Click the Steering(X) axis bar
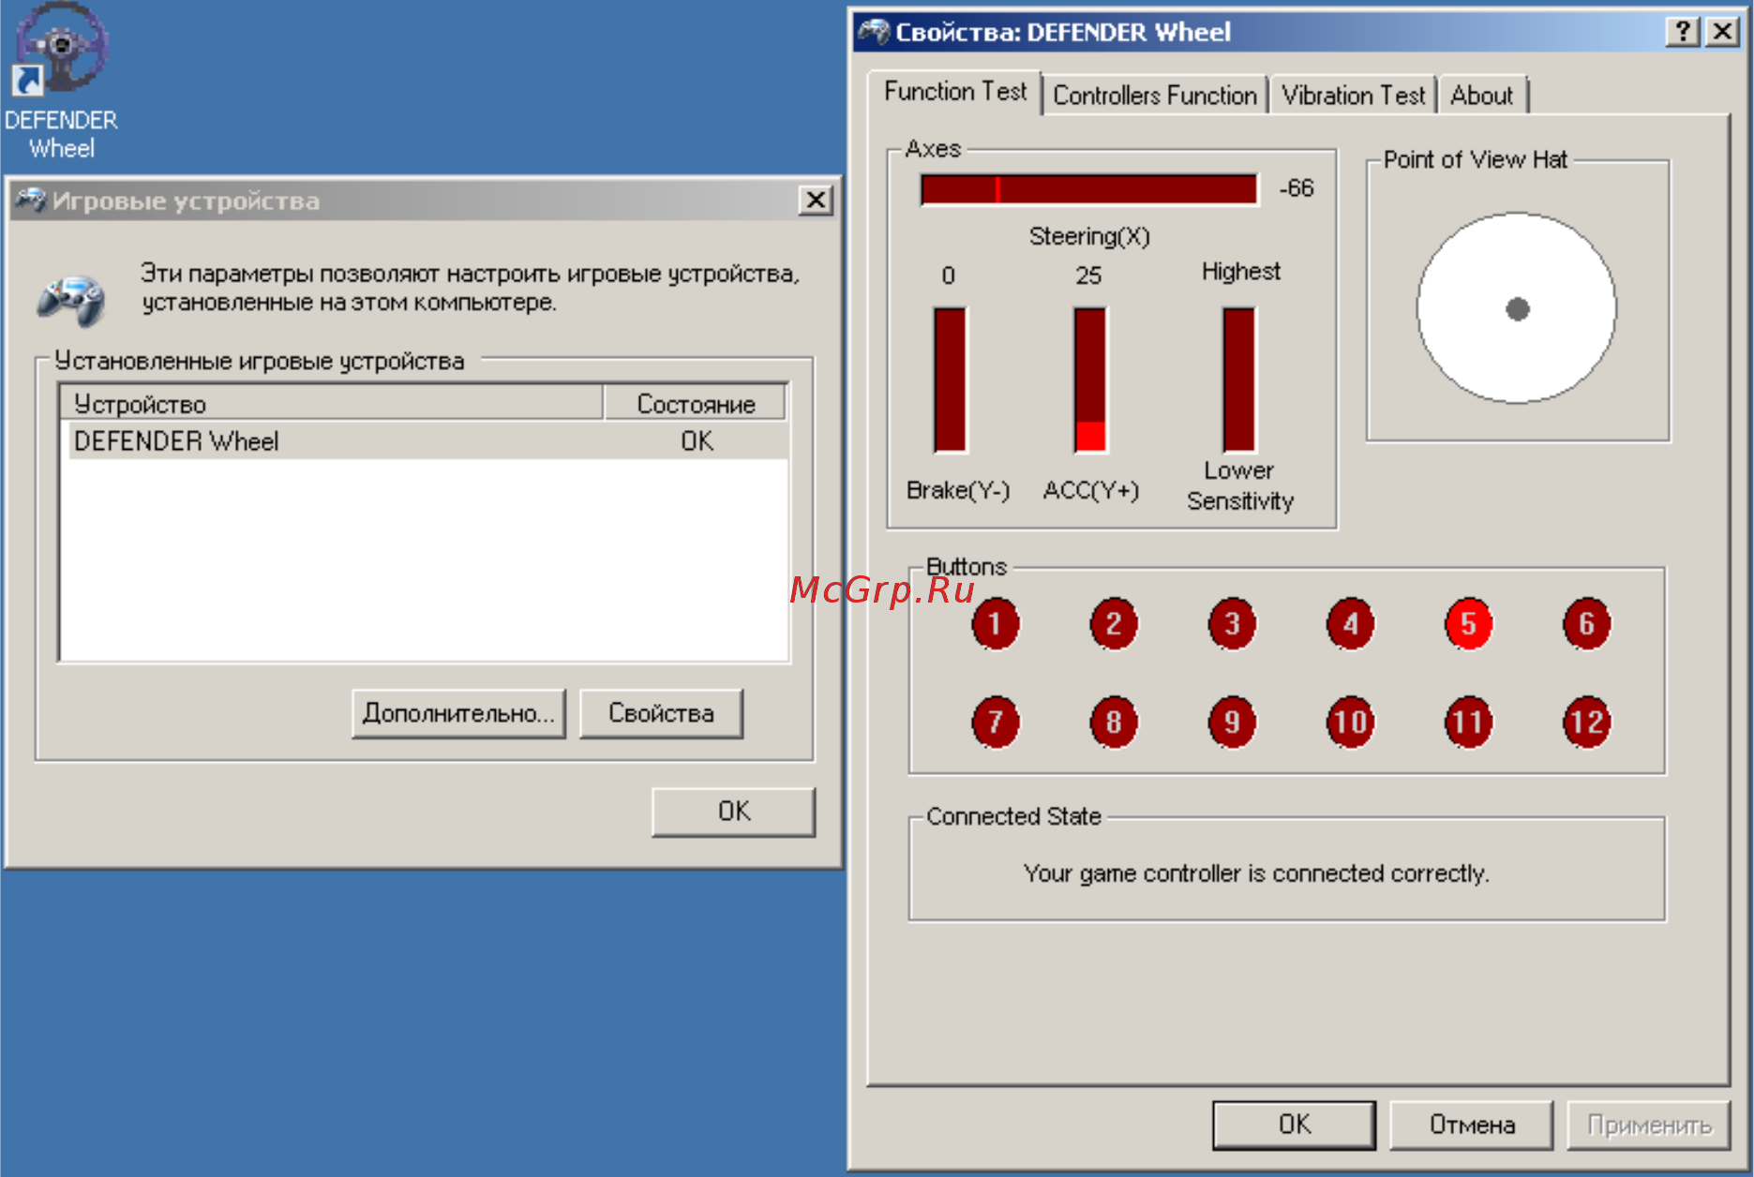1754x1177 pixels. coord(1089,189)
